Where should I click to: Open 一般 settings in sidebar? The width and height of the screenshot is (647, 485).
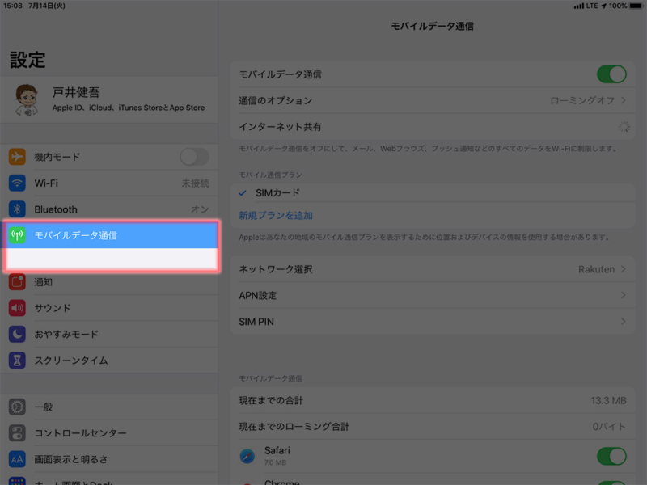coord(109,407)
